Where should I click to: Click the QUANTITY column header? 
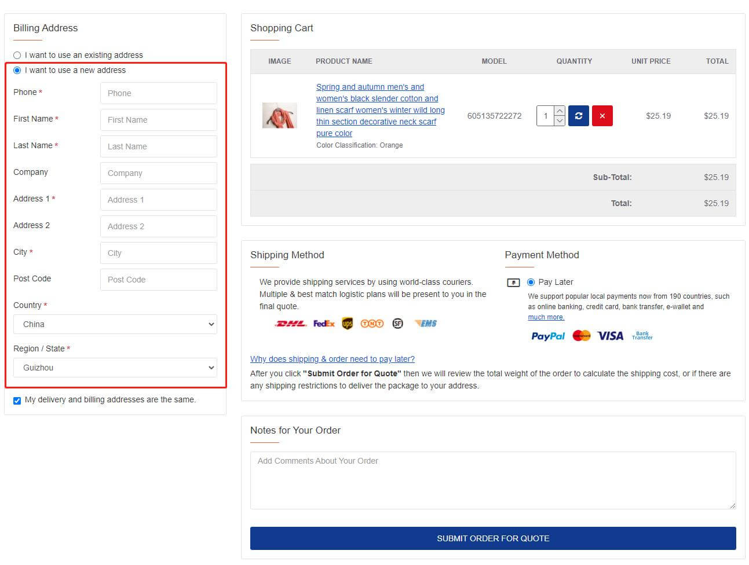point(574,61)
